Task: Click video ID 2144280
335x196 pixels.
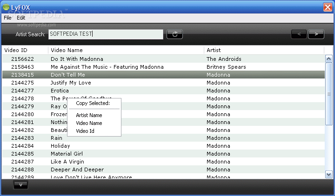Action: [x=22, y=114]
